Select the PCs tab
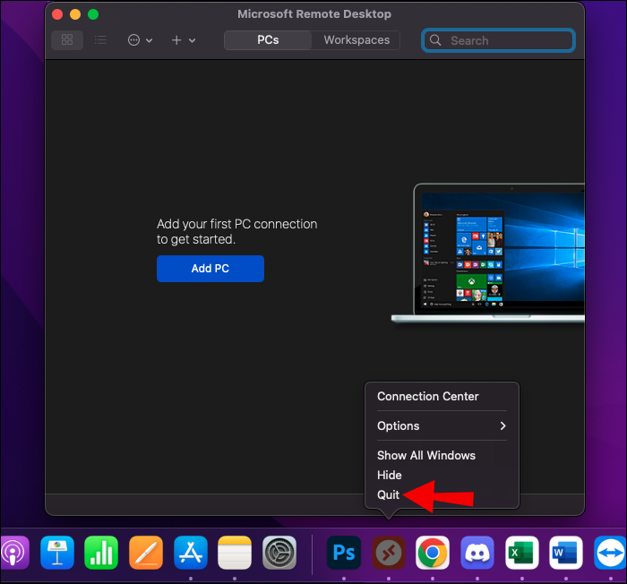The image size is (627, 584). click(268, 40)
